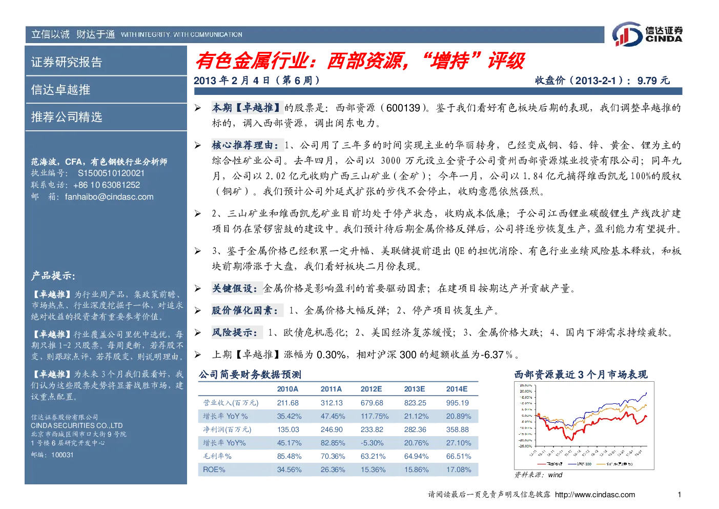The image size is (719, 509).
Task: Click the bullet arrow beside '关键假设'
Action: click(198, 288)
